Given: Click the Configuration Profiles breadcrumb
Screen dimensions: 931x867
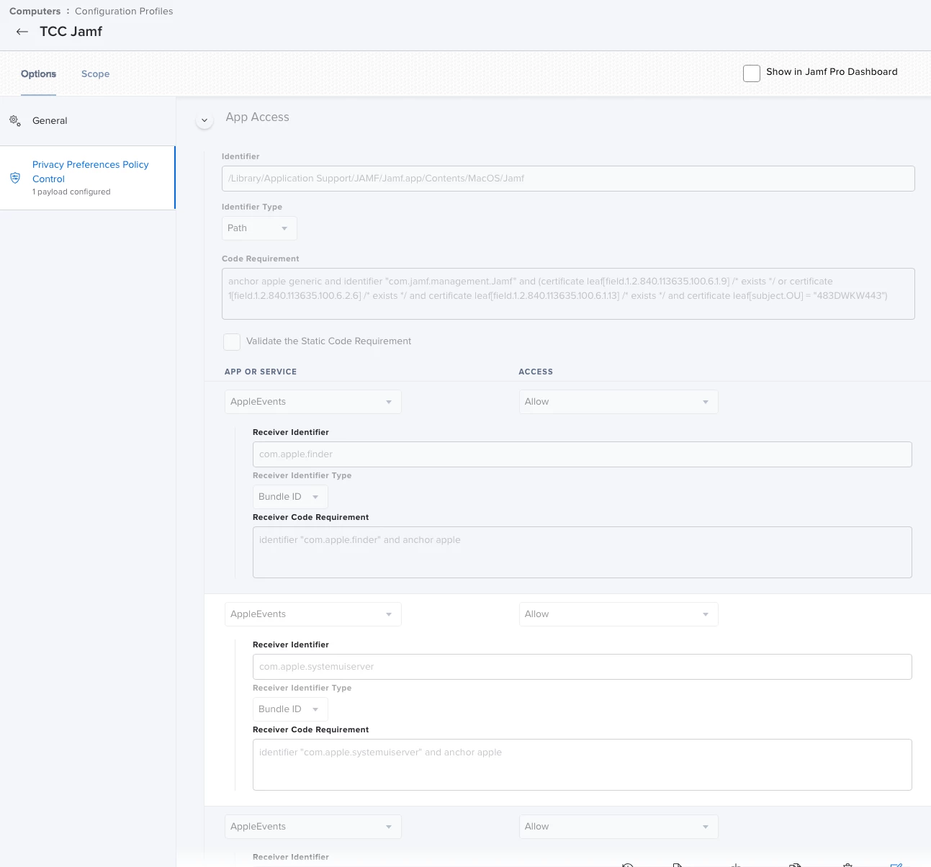Looking at the screenshot, I should coord(124,12).
